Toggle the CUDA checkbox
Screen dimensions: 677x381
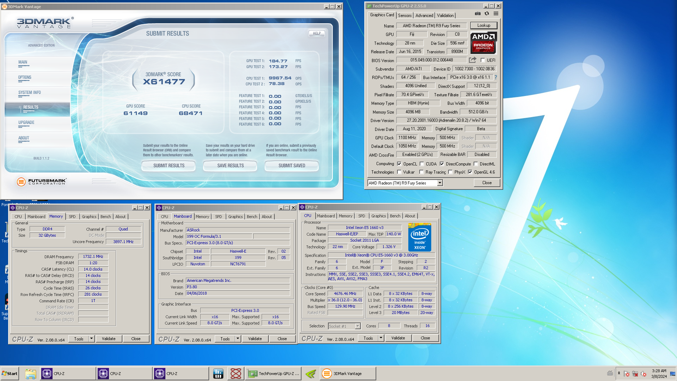coord(422,164)
